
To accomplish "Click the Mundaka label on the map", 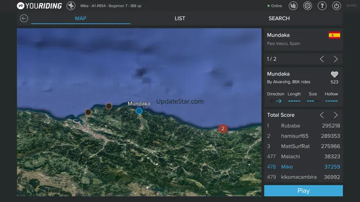I will (139, 104).
